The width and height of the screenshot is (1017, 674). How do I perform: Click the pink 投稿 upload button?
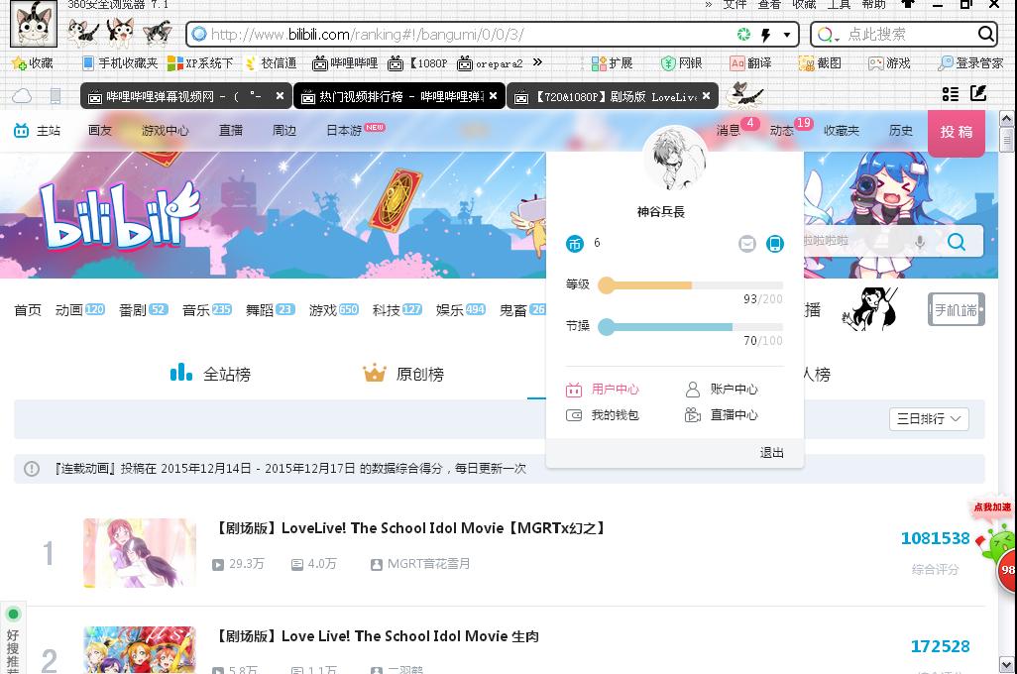[957, 133]
